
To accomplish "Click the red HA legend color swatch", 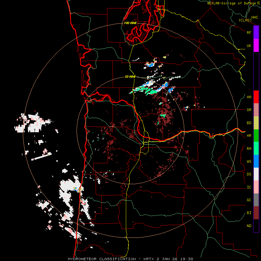I will click(x=256, y=97).
